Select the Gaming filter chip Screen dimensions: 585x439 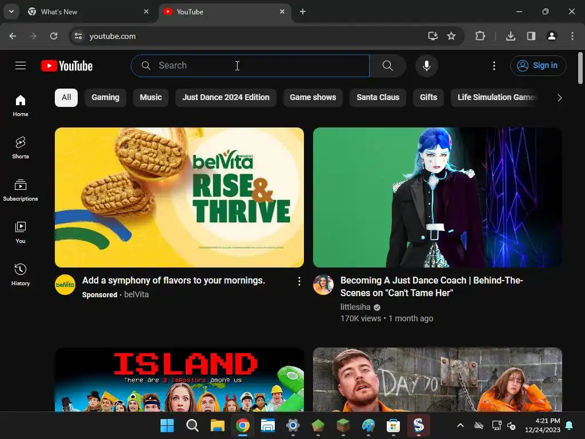coord(106,97)
